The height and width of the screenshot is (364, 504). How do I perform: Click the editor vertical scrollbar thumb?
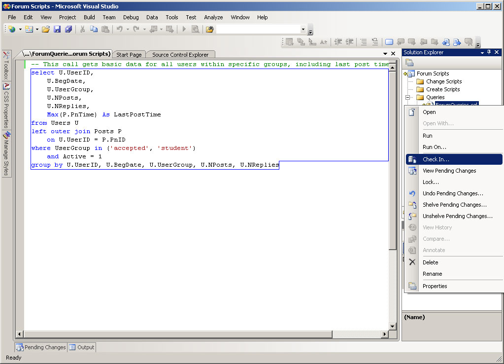[x=393, y=162]
